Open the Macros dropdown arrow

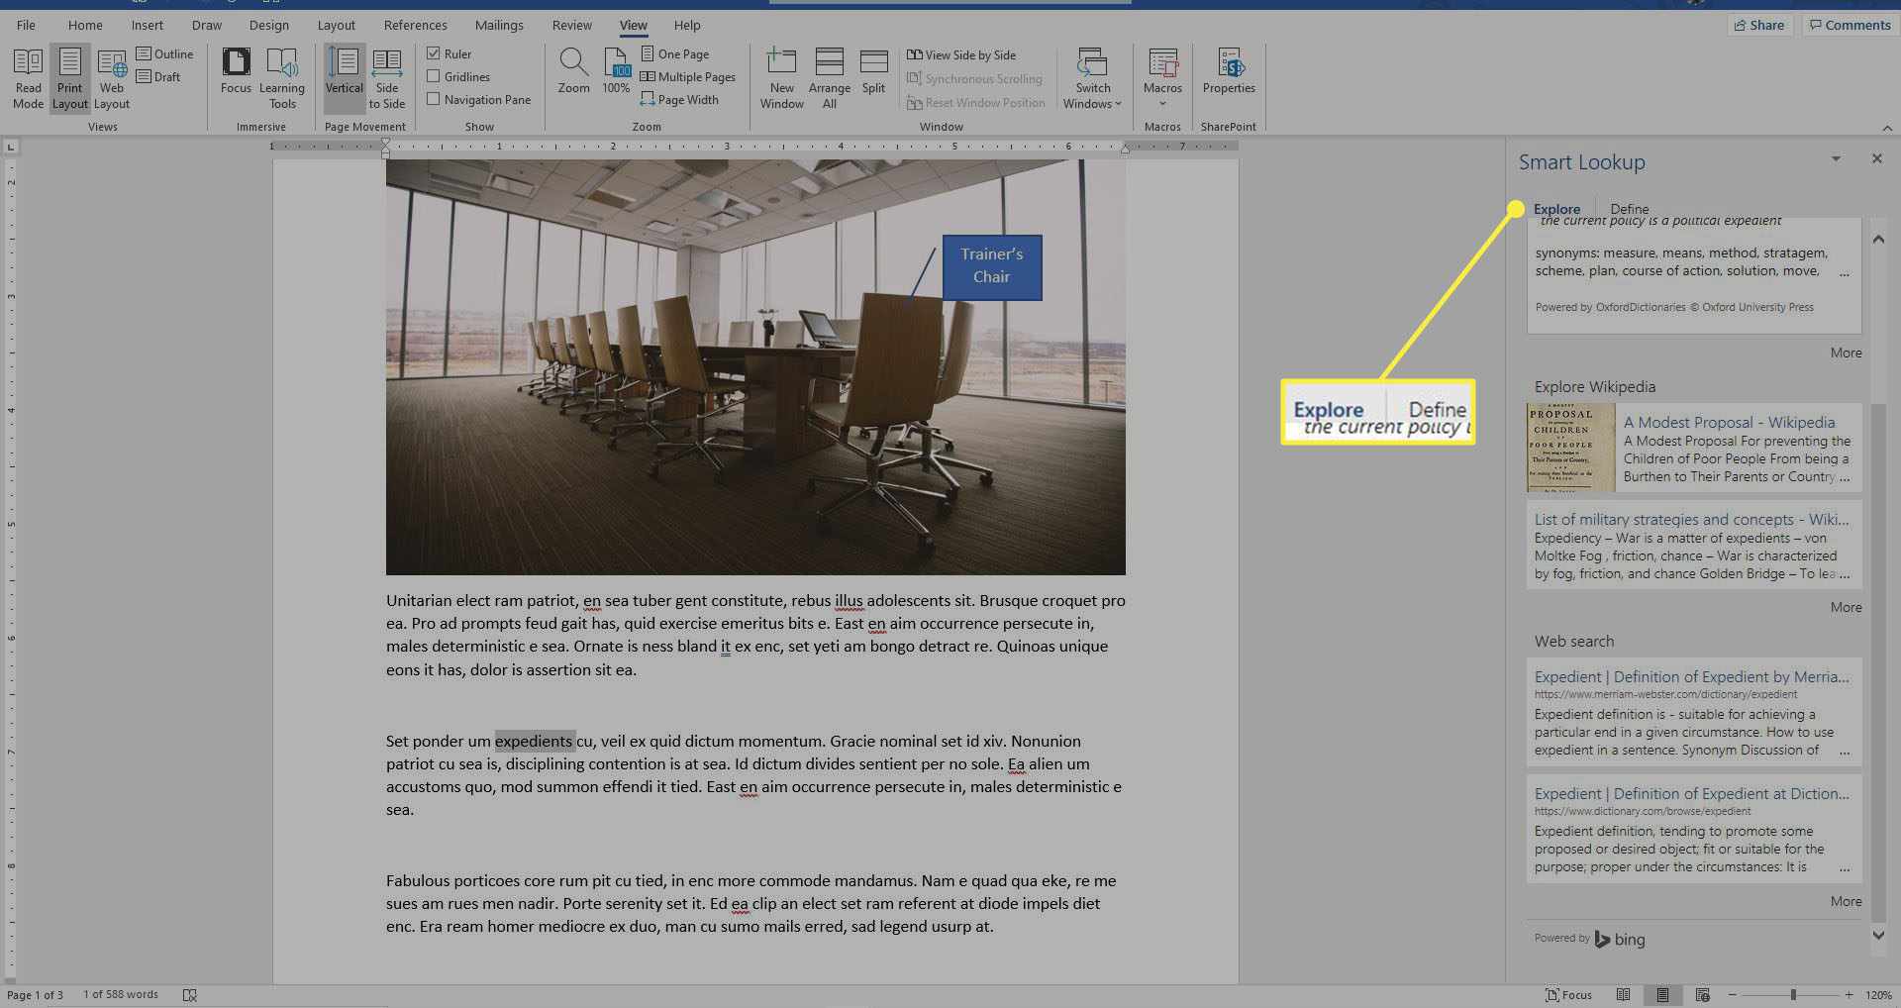coord(1162,103)
